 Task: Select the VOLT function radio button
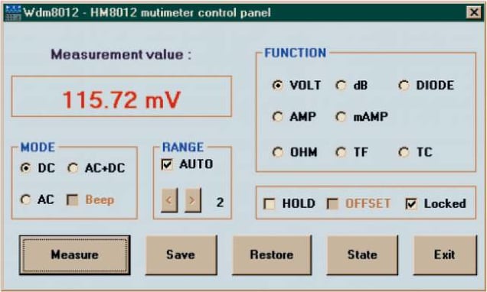(277, 85)
